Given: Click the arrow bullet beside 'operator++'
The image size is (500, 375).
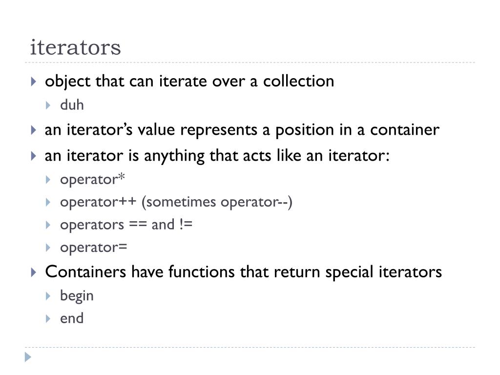Looking at the screenshot, I should pyautogui.click(x=48, y=202).
